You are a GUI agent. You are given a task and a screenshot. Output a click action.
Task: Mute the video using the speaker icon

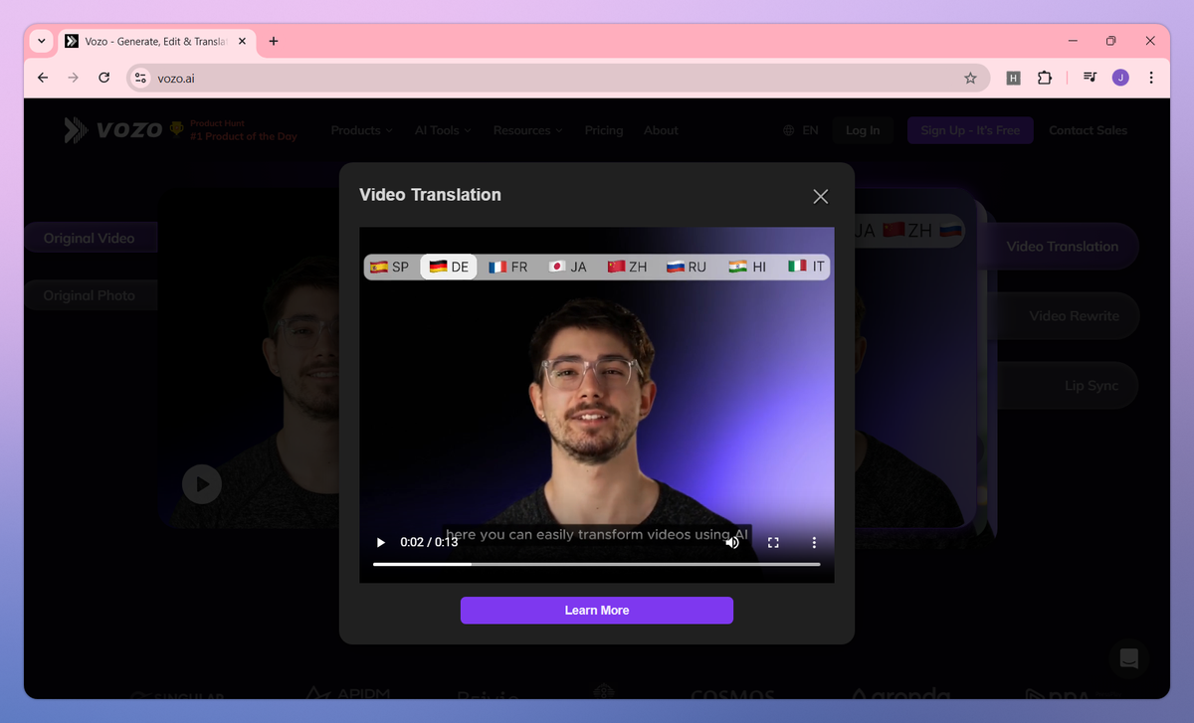(732, 542)
